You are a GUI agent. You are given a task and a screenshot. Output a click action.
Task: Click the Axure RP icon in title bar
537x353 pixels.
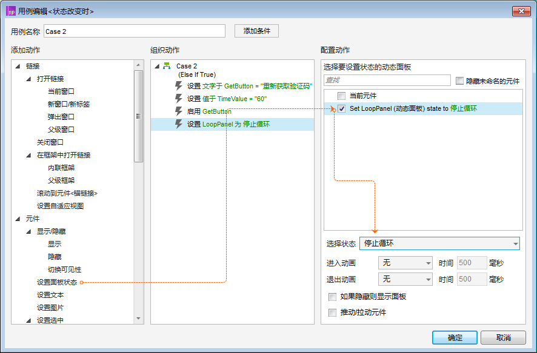click(12, 12)
